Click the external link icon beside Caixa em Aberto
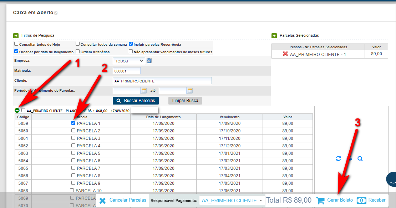The height and width of the screenshot is (208, 396). click(56, 13)
